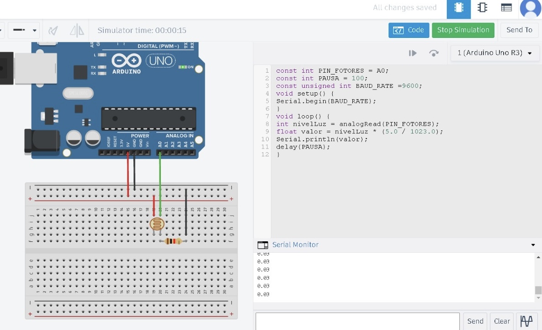The image size is (542, 330).
Task: Click the debugger play/step icon
Action: (413, 53)
